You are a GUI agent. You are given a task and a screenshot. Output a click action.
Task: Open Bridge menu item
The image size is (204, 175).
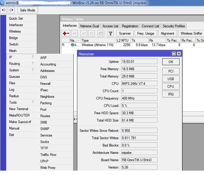coord(21,38)
